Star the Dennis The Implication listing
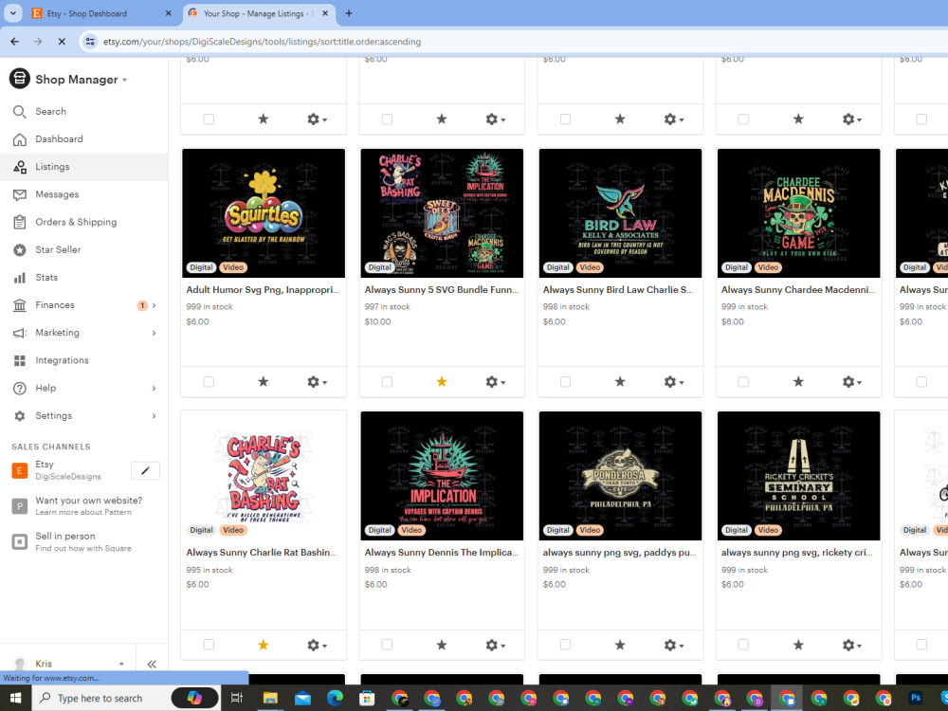948x711 pixels. (x=442, y=645)
